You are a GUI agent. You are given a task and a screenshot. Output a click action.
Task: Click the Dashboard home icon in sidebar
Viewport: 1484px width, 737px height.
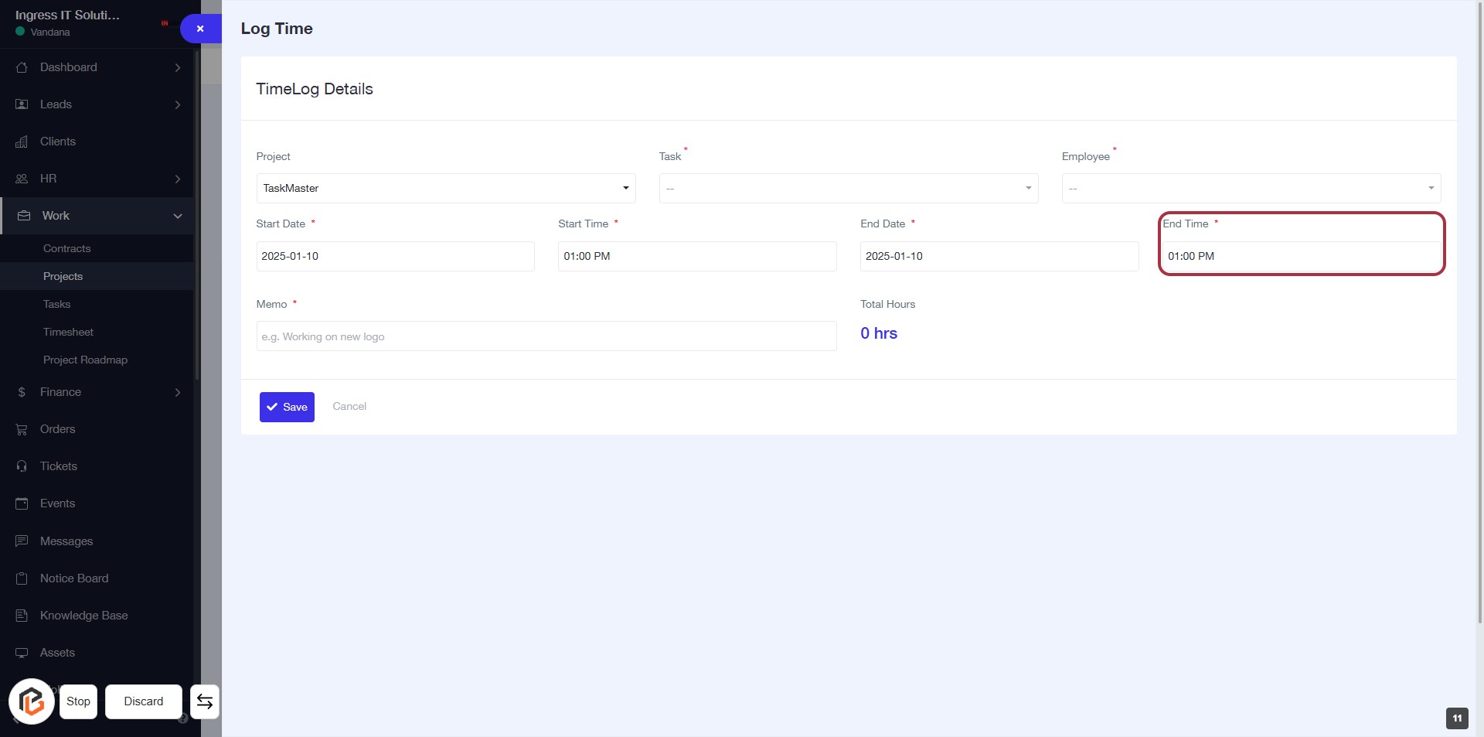pos(22,67)
